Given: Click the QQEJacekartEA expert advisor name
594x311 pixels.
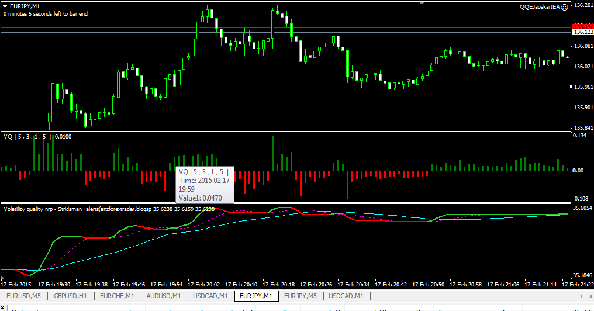Looking at the screenshot, I should click(x=540, y=7).
